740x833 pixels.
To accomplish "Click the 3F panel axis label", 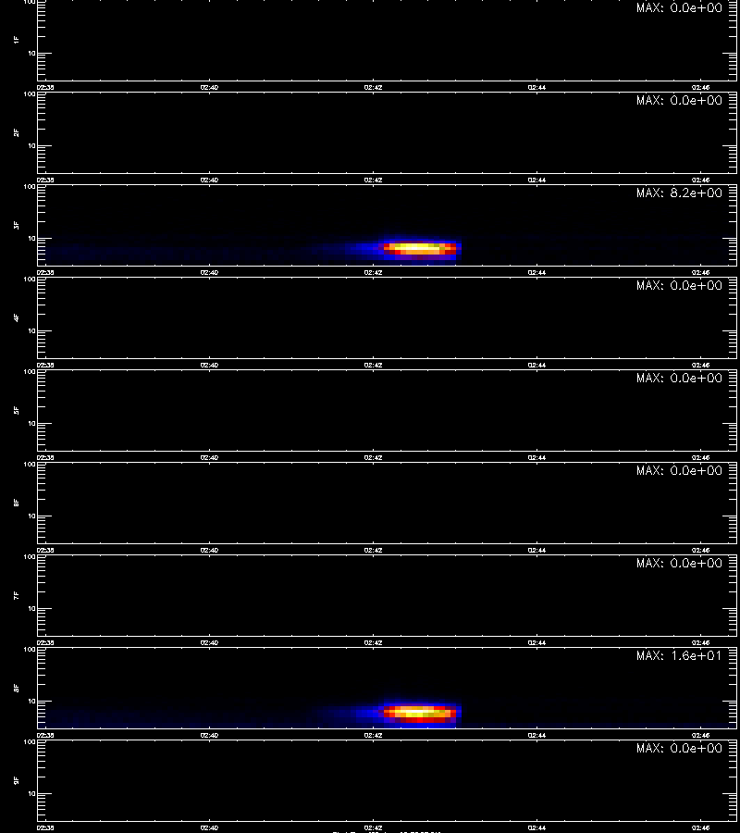I will [x=17, y=225].
